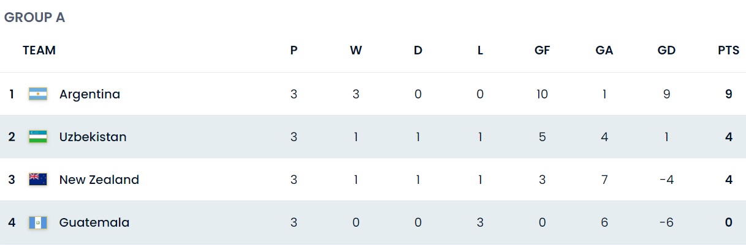
Task: Click the GF column header
Action: tap(542, 51)
